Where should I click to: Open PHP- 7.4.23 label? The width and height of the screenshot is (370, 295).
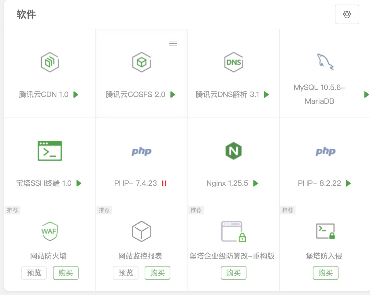[x=135, y=183]
